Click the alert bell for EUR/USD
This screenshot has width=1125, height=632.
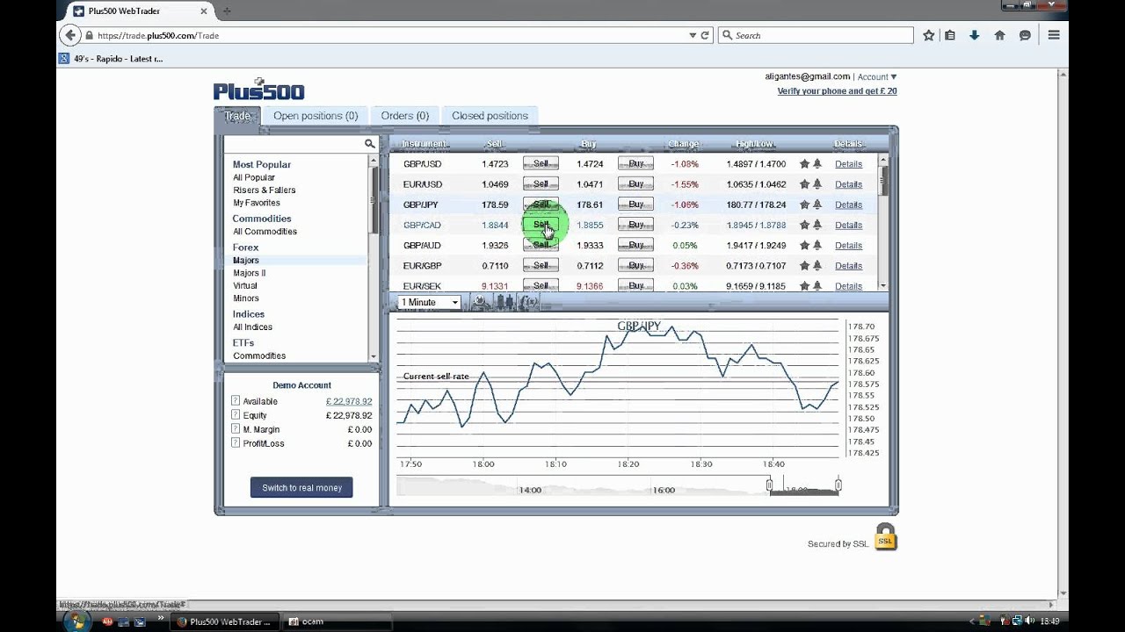[x=817, y=184]
